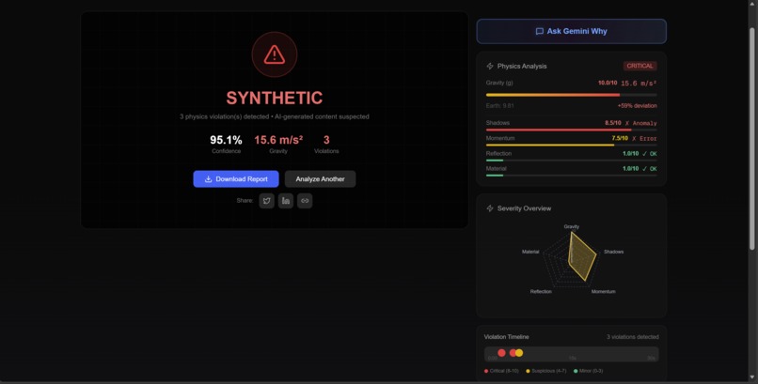Click the Violation Timeline heading
758x384 pixels.
[507, 337]
